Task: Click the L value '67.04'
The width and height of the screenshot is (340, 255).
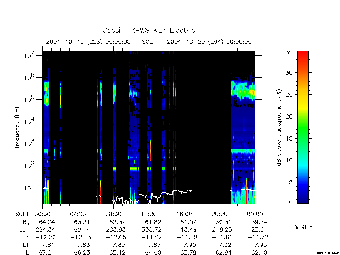Action: click(47, 252)
